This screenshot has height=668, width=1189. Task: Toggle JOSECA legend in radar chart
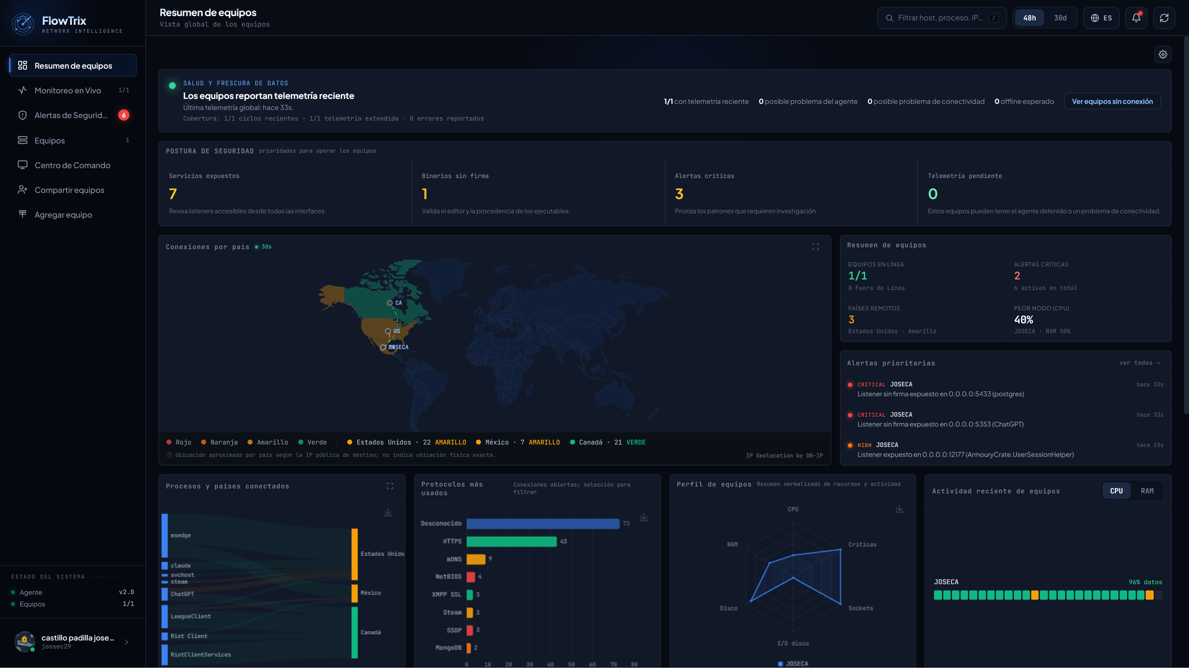(x=793, y=664)
